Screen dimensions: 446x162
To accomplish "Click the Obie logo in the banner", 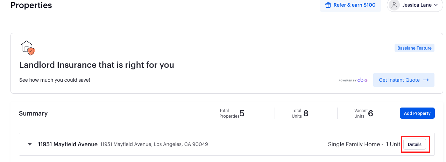I will click(362, 80).
